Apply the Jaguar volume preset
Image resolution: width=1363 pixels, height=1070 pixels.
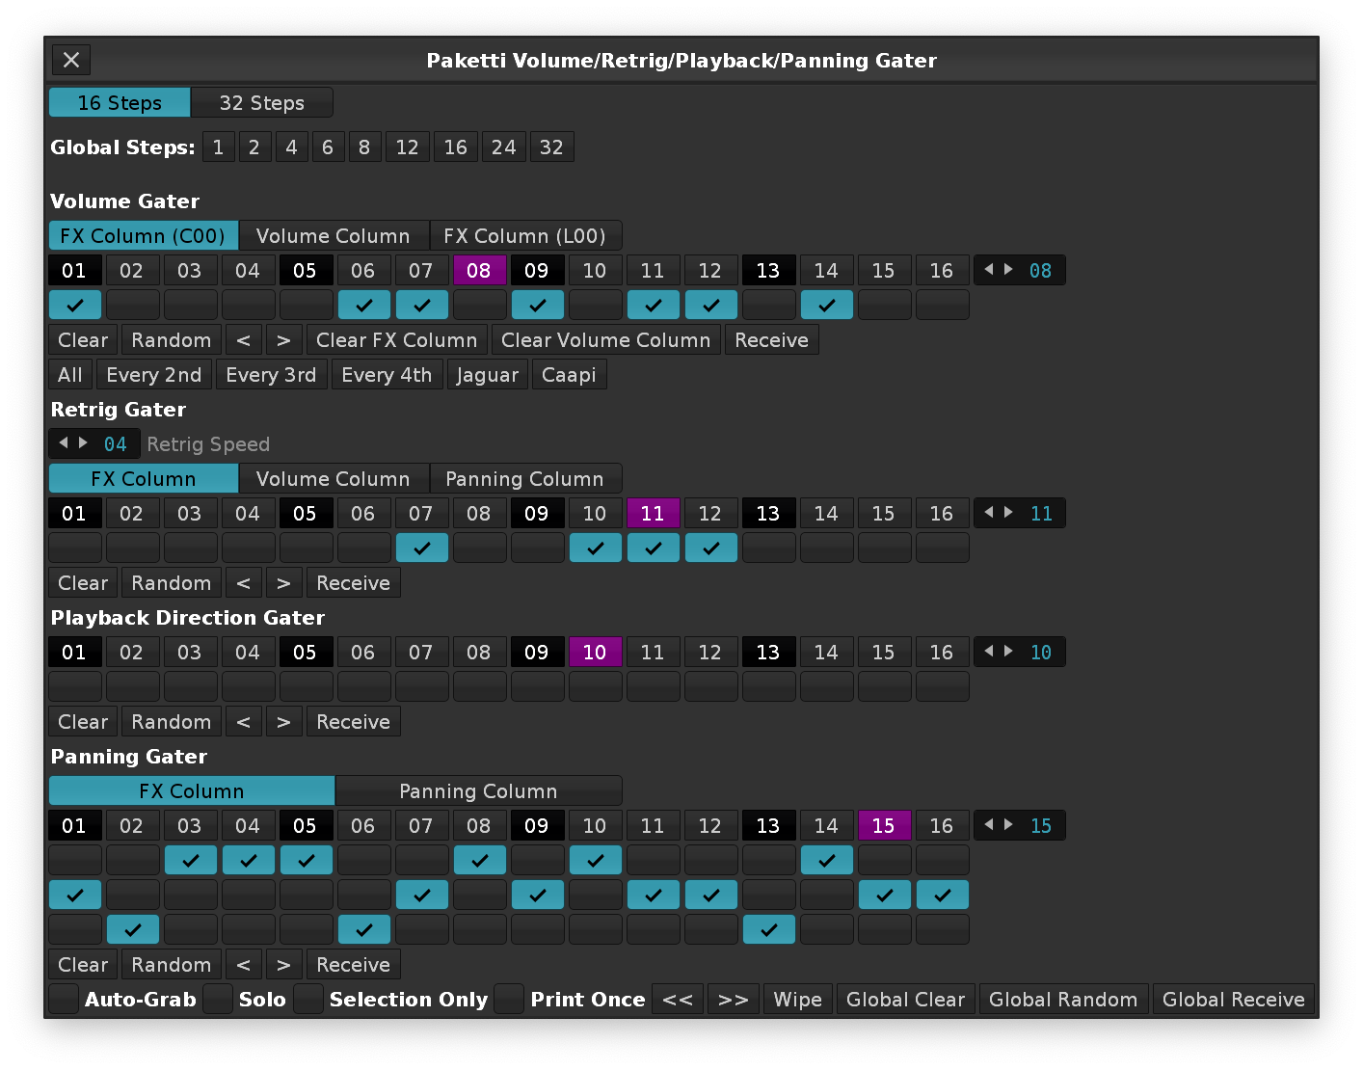[487, 375]
